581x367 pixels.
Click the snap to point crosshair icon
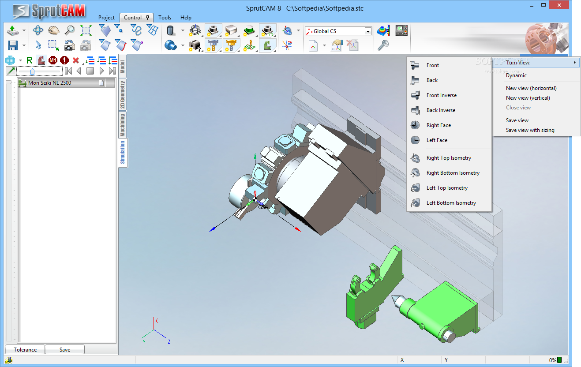tap(288, 45)
